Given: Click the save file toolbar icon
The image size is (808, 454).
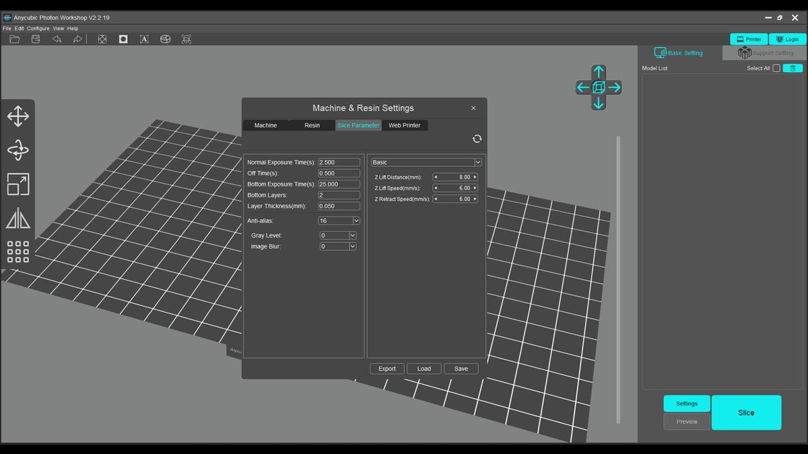Looking at the screenshot, I should (x=36, y=39).
